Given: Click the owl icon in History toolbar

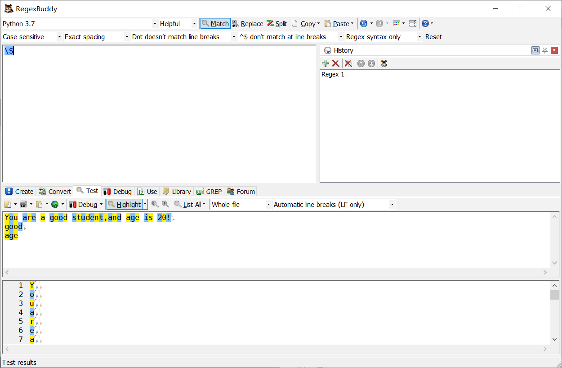Looking at the screenshot, I should (384, 63).
